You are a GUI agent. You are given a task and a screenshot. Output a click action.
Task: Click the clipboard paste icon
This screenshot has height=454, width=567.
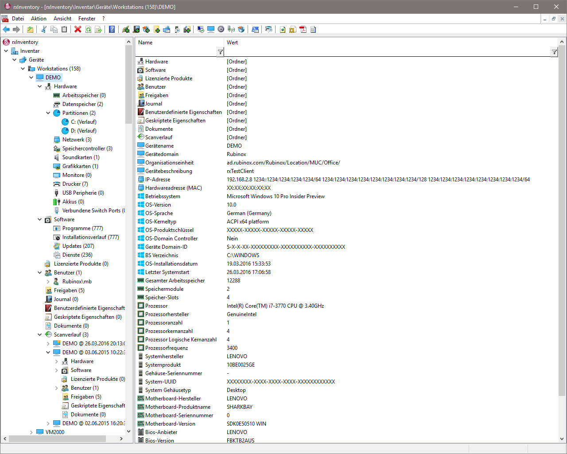coord(64,30)
